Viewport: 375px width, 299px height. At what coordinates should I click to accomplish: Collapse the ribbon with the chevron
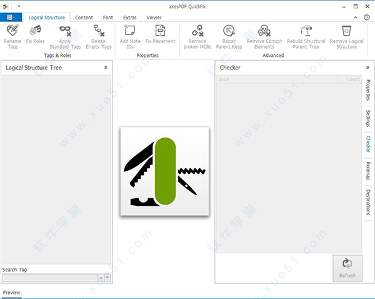click(x=356, y=18)
